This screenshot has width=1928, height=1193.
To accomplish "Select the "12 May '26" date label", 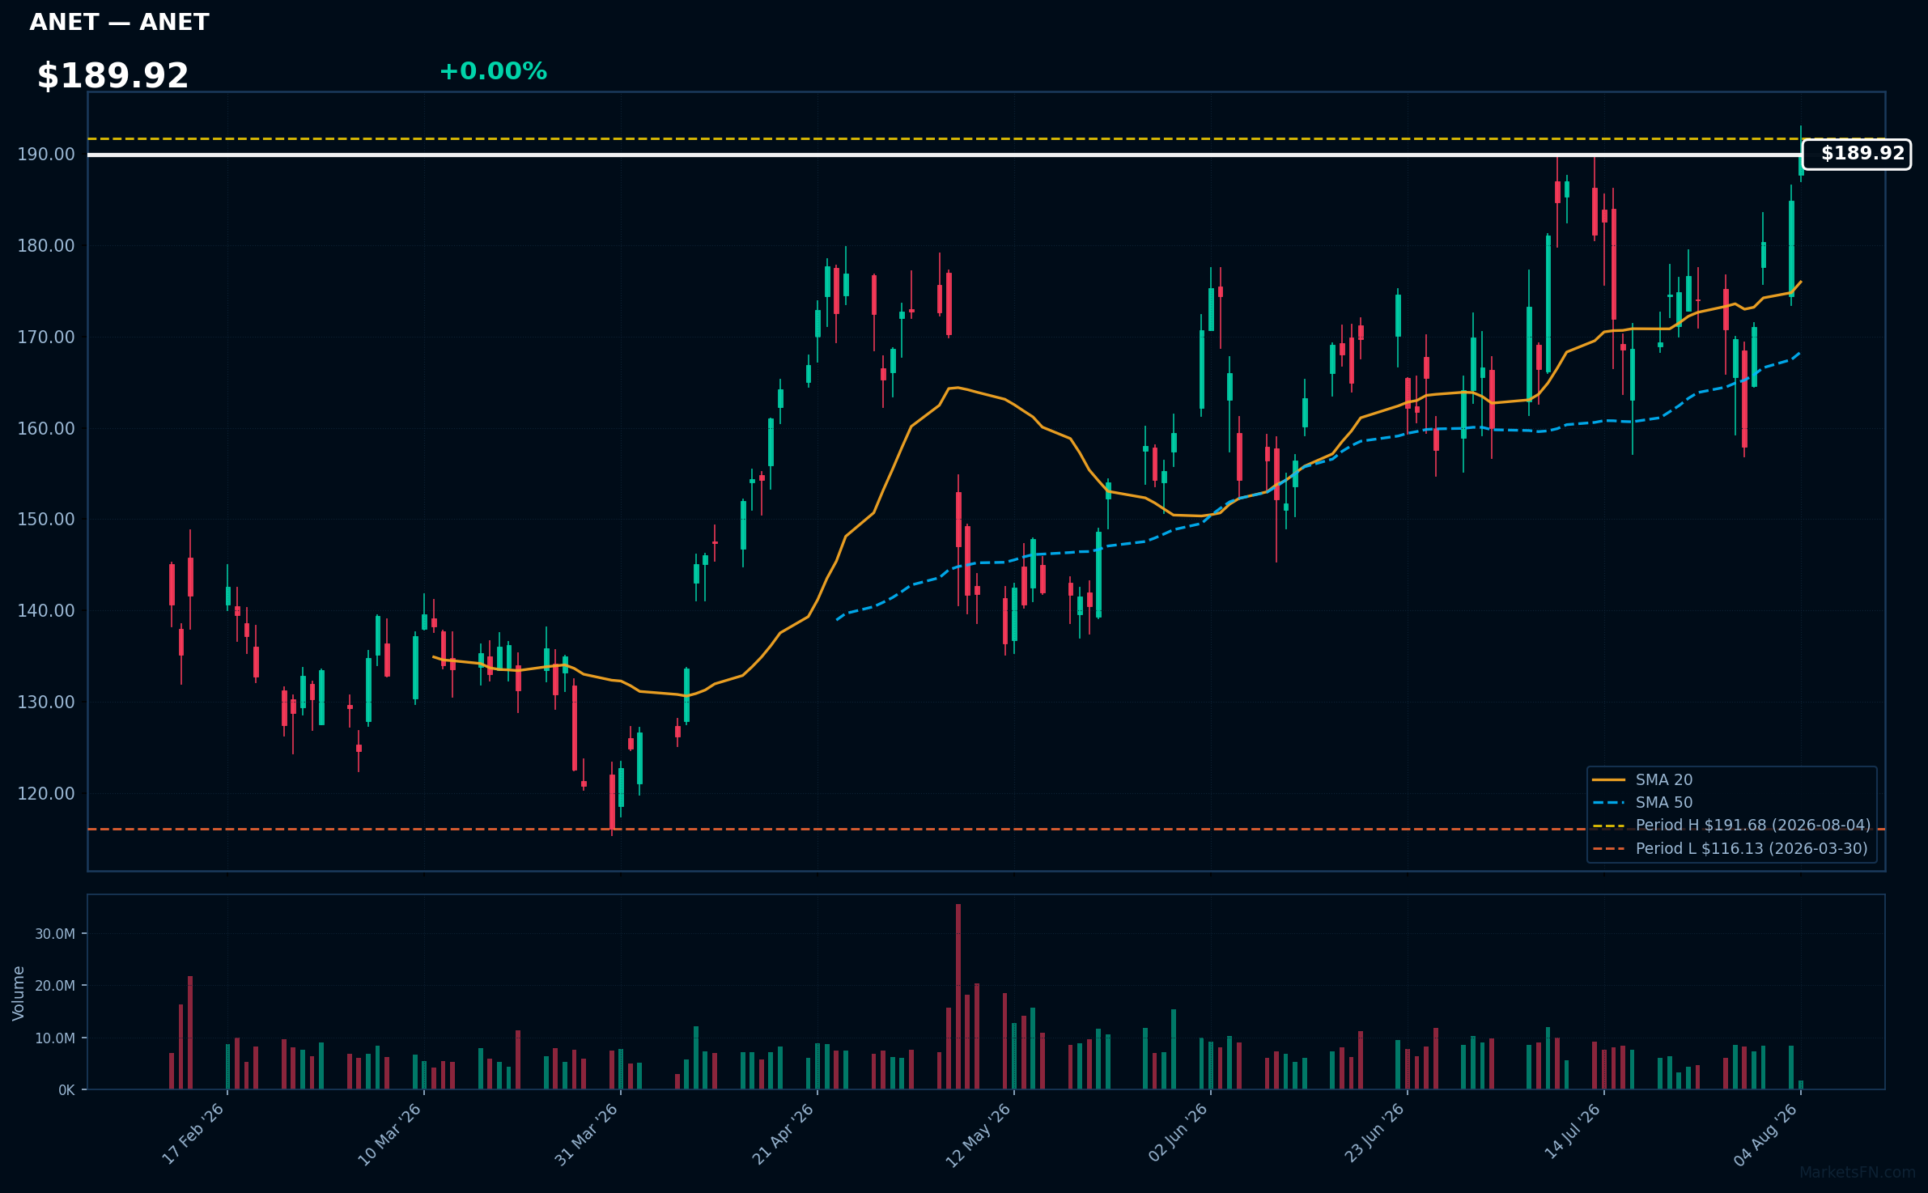I will 979,1134.
